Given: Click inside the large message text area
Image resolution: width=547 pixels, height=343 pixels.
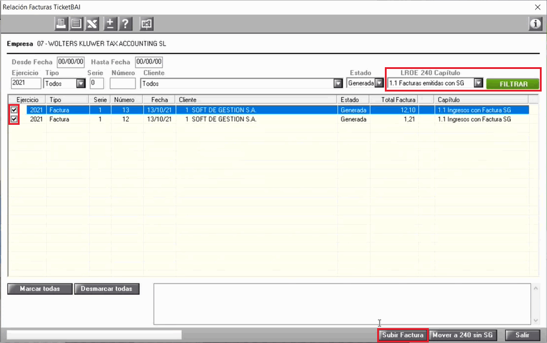Looking at the screenshot, I should [x=342, y=304].
